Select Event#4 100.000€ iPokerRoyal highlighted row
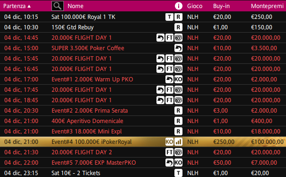 (143, 142)
